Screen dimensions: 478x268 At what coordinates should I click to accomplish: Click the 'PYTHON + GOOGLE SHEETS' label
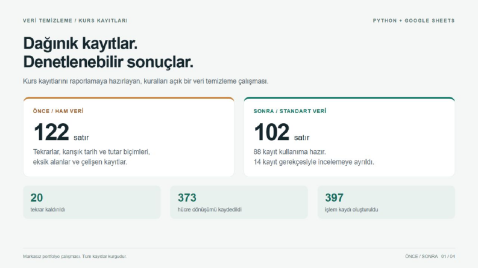pos(414,20)
